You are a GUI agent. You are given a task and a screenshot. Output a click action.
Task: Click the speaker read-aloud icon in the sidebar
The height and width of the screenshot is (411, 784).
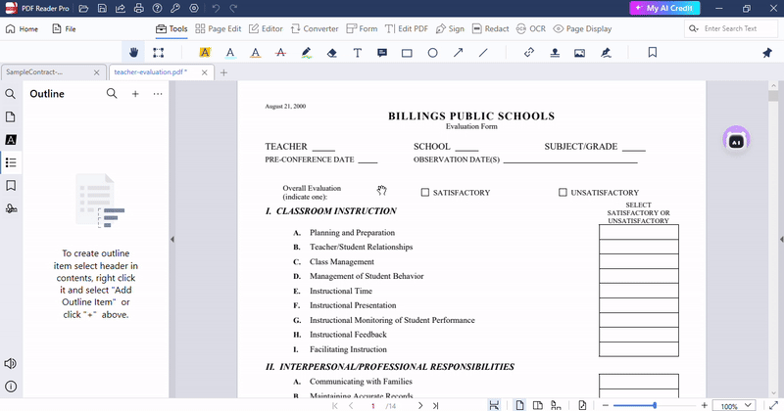click(11, 364)
